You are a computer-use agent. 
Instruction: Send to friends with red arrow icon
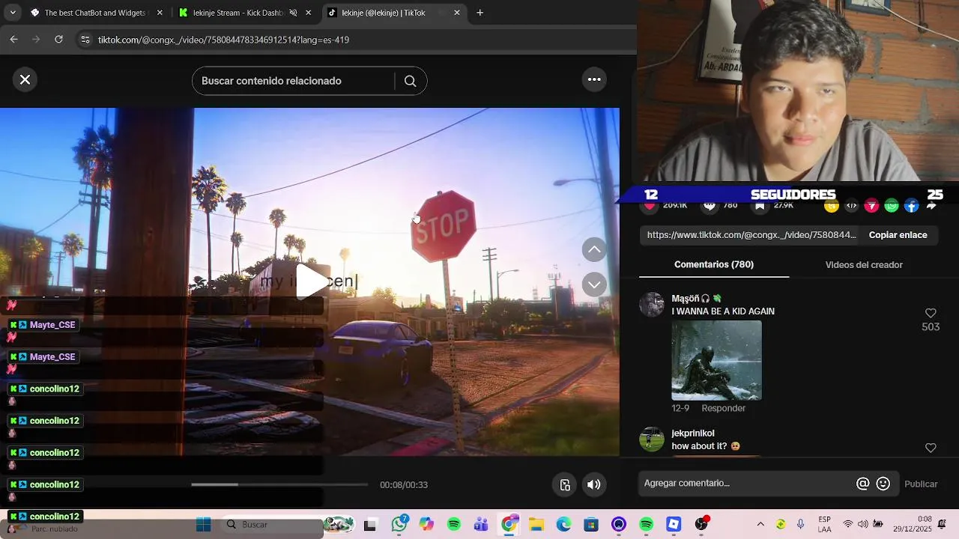point(871,205)
